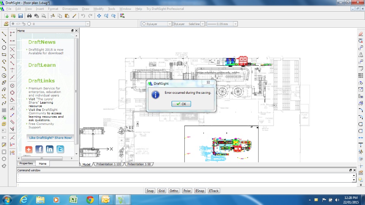Redo the last undone action
This screenshot has height=205, width=365.
pos(90,16)
